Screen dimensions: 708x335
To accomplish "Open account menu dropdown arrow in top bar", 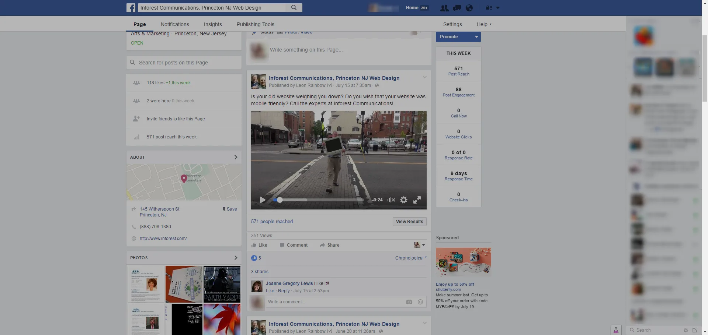I will (x=498, y=8).
